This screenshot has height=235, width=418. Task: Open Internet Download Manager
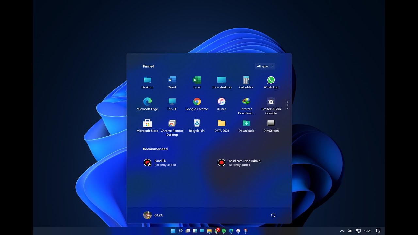pyautogui.click(x=246, y=106)
